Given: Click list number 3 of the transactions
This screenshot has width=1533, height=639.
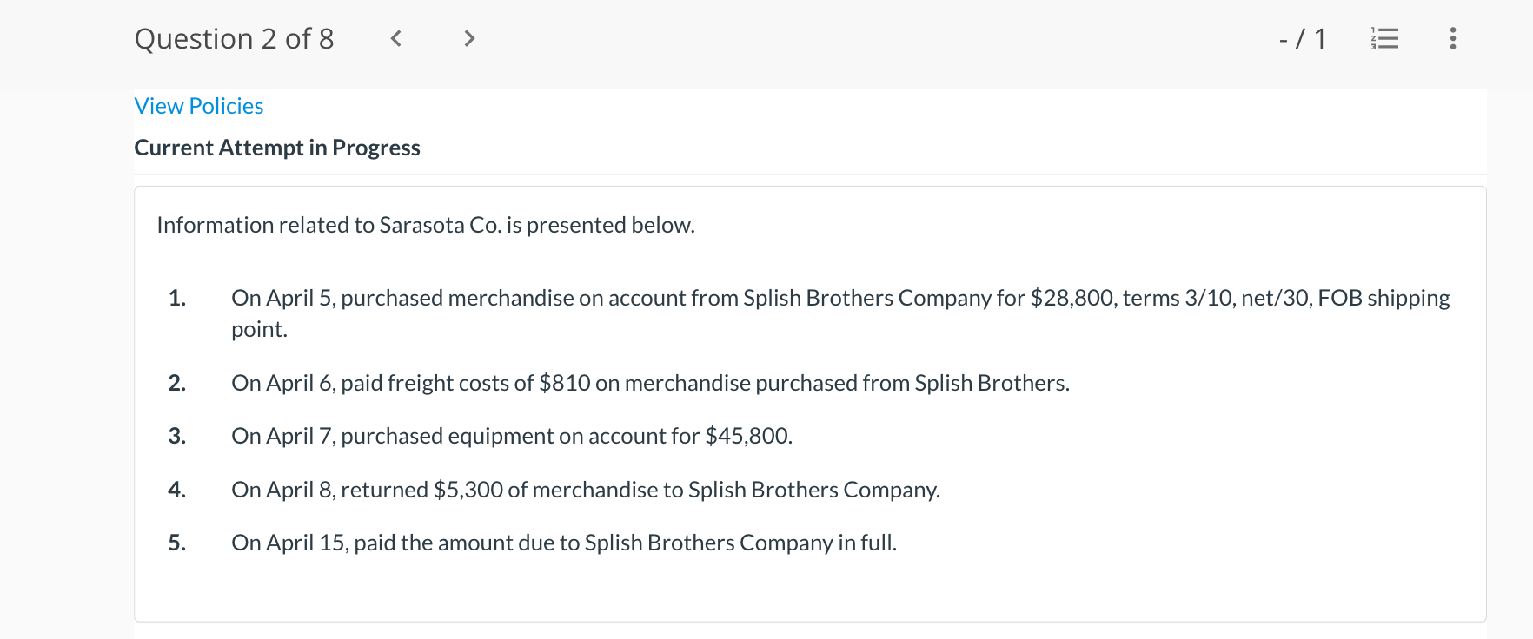Looking at the screenshot, I should point(177,436).
